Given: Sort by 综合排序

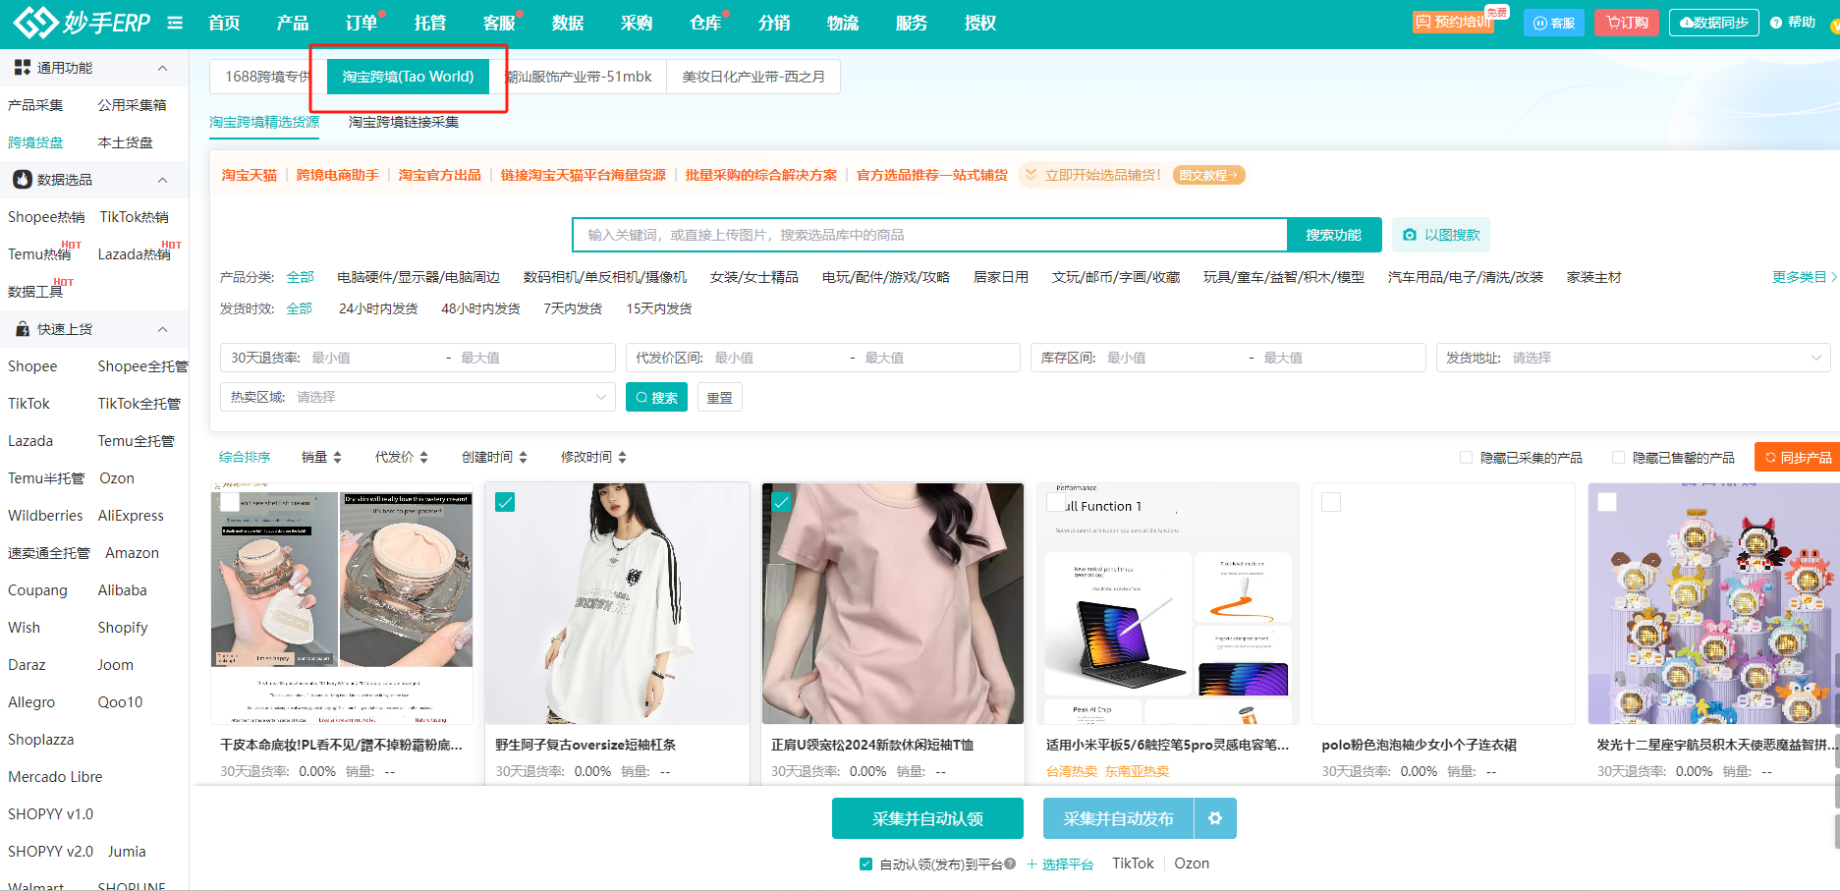Looking at the screenshot, I should pyautogui.click(x=245, y=457).
